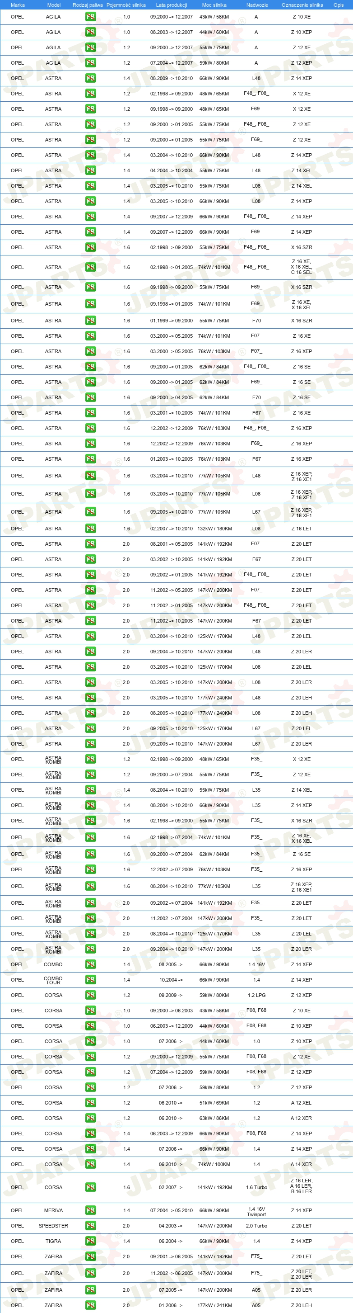Click fuel icon in CORSA 1.6 Turbo row
This screenshot has width=353, height=1313.
(x=91, y=1187)
